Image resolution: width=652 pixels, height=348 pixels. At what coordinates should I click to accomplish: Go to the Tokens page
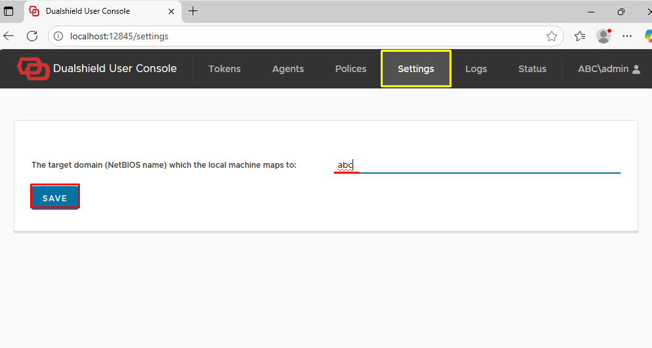coord(224,69)
